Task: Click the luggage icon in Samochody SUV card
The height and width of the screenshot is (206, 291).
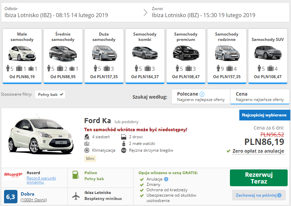Action: [x=271, y=69]
